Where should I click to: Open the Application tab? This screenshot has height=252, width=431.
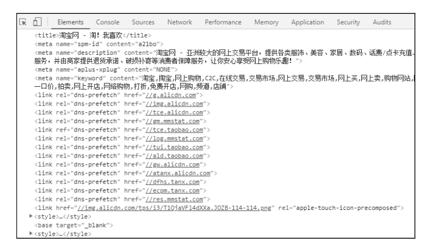pyautogui.click(x=307, y=22)
